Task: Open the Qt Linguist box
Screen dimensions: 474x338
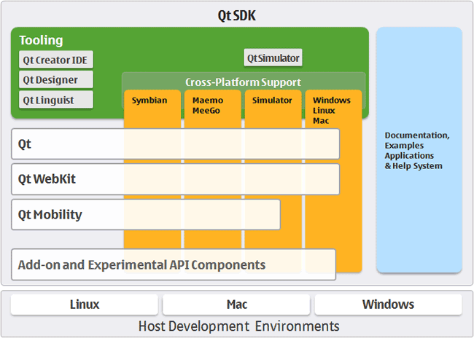Action: click(x=56, y=100)
